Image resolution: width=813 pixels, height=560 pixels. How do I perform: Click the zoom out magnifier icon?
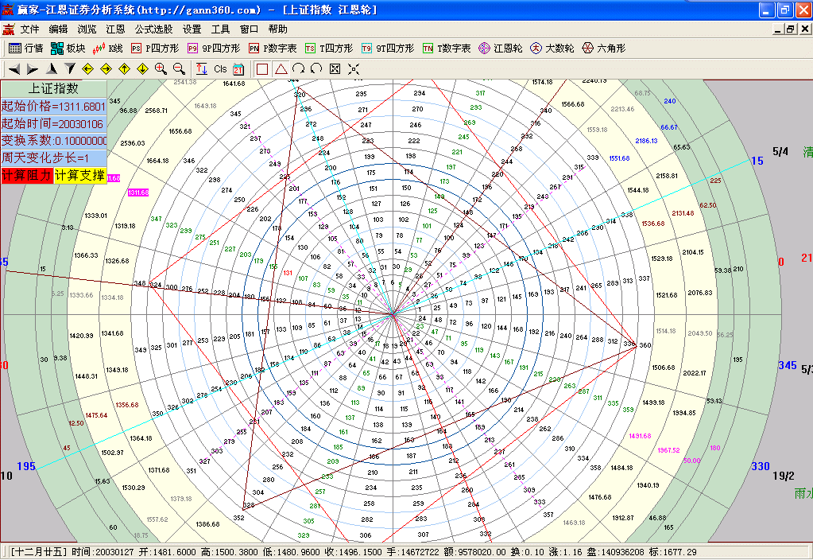(179, 69)
